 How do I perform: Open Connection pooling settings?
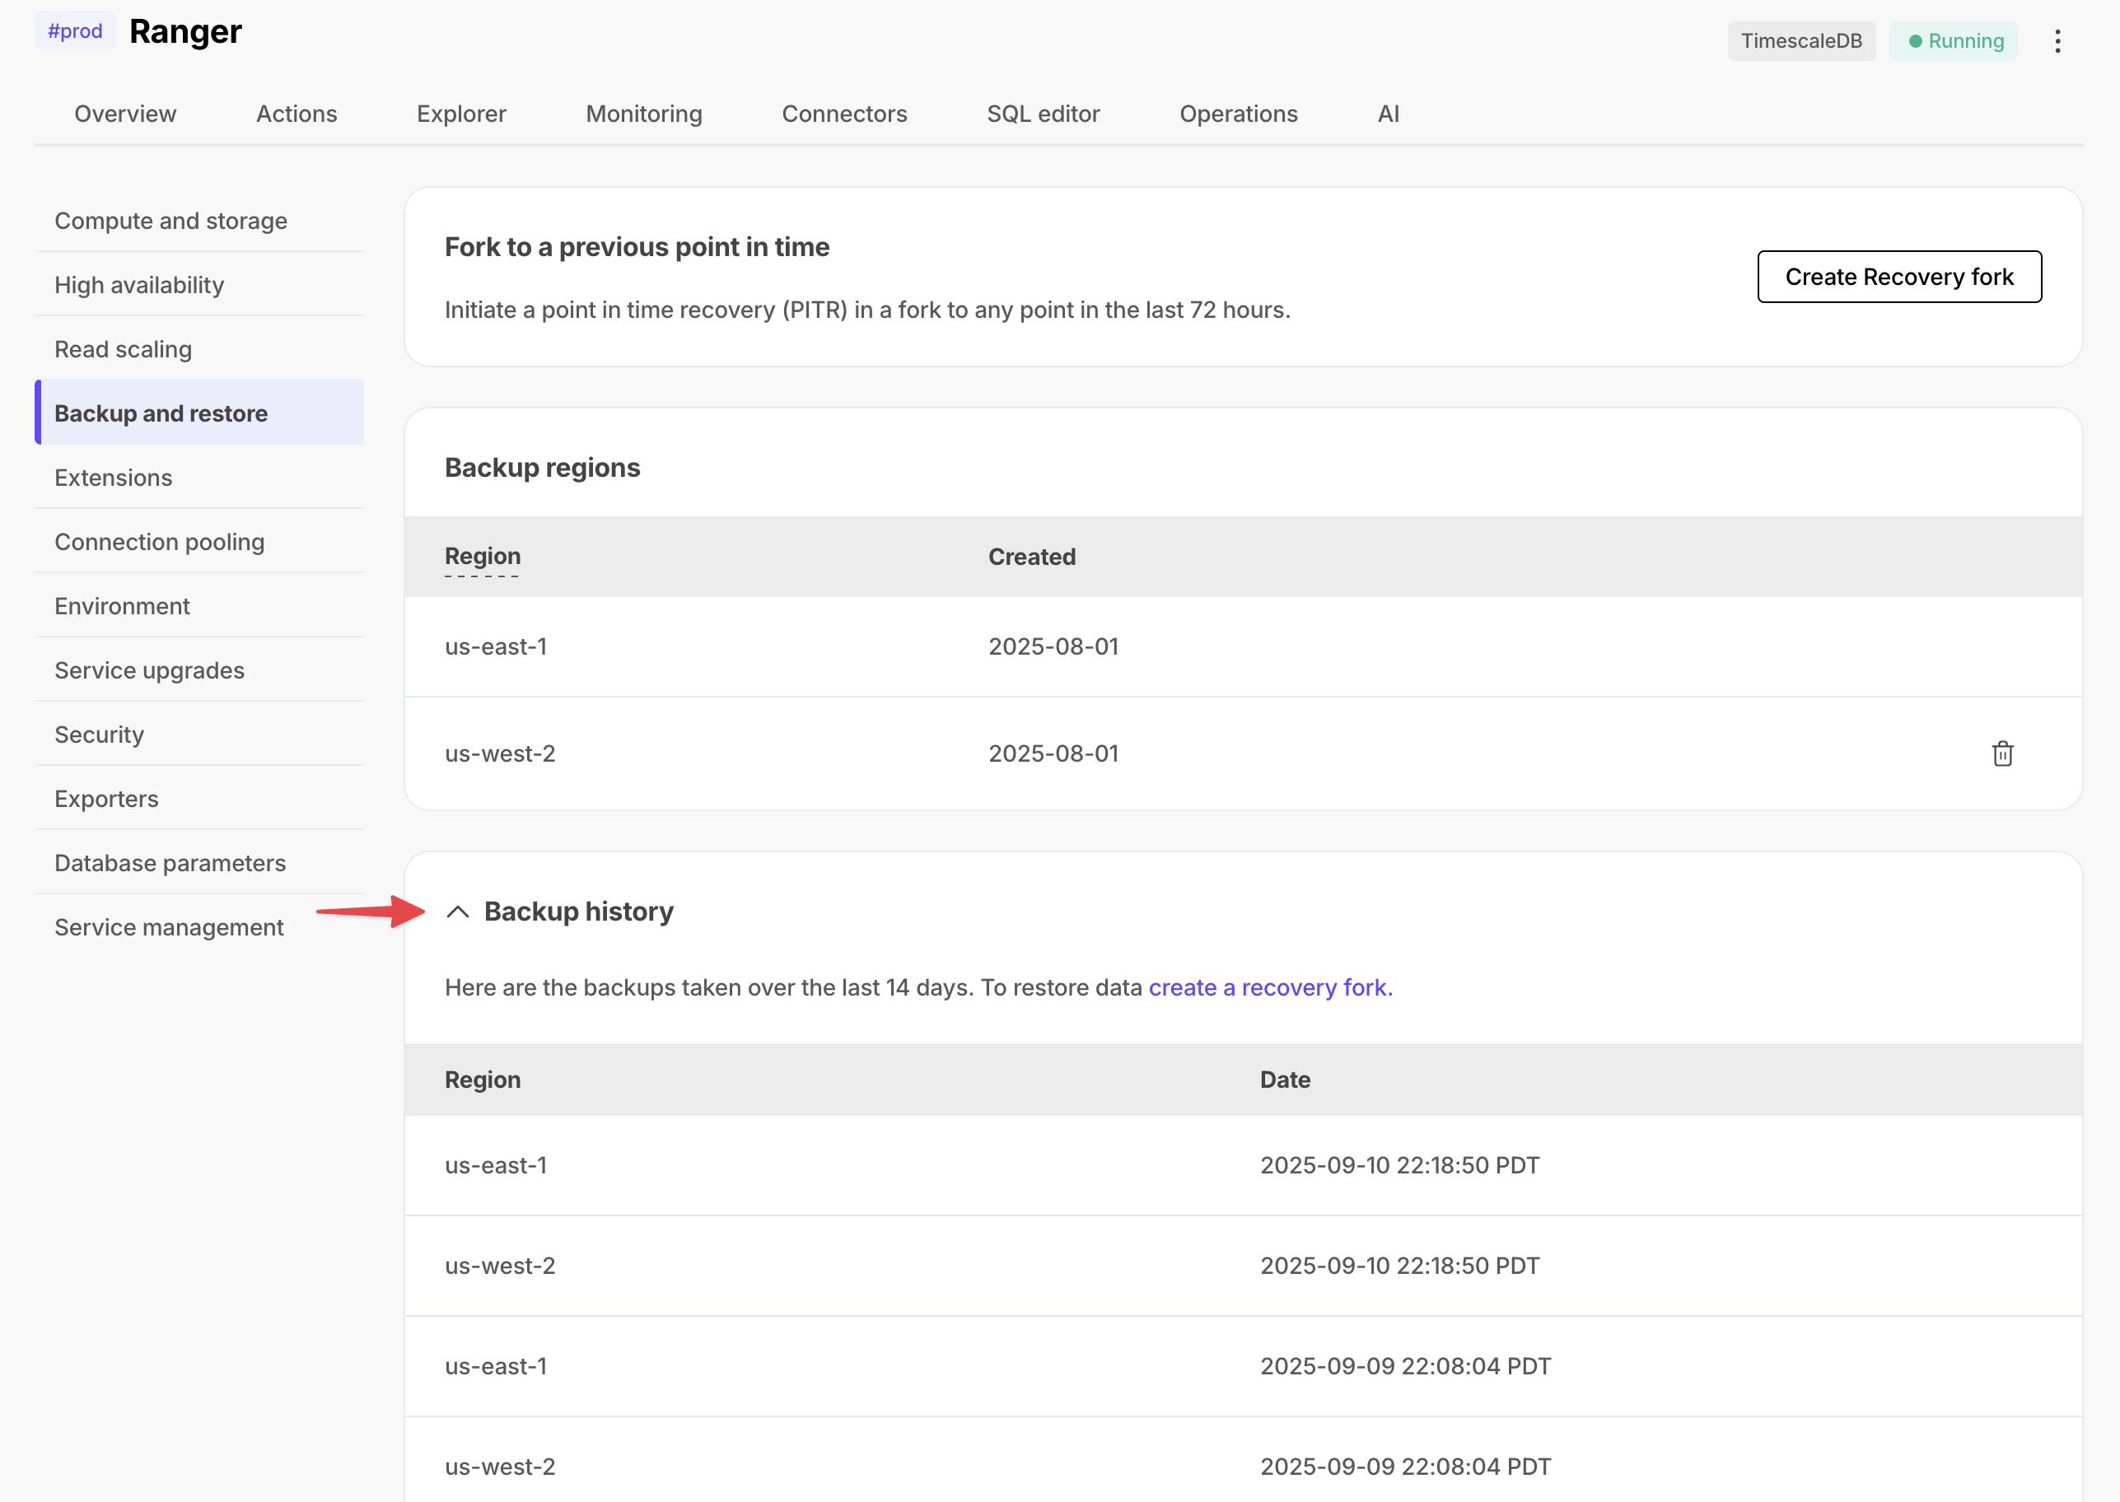[159, 542]
